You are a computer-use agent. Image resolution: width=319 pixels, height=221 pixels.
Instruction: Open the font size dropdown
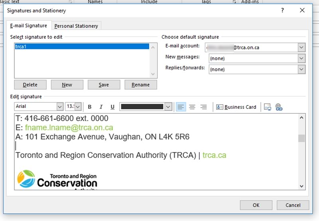coord(78,106)
